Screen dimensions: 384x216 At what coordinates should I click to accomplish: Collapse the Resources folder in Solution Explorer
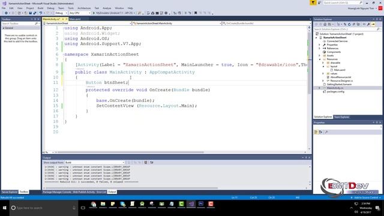[319, 59]
